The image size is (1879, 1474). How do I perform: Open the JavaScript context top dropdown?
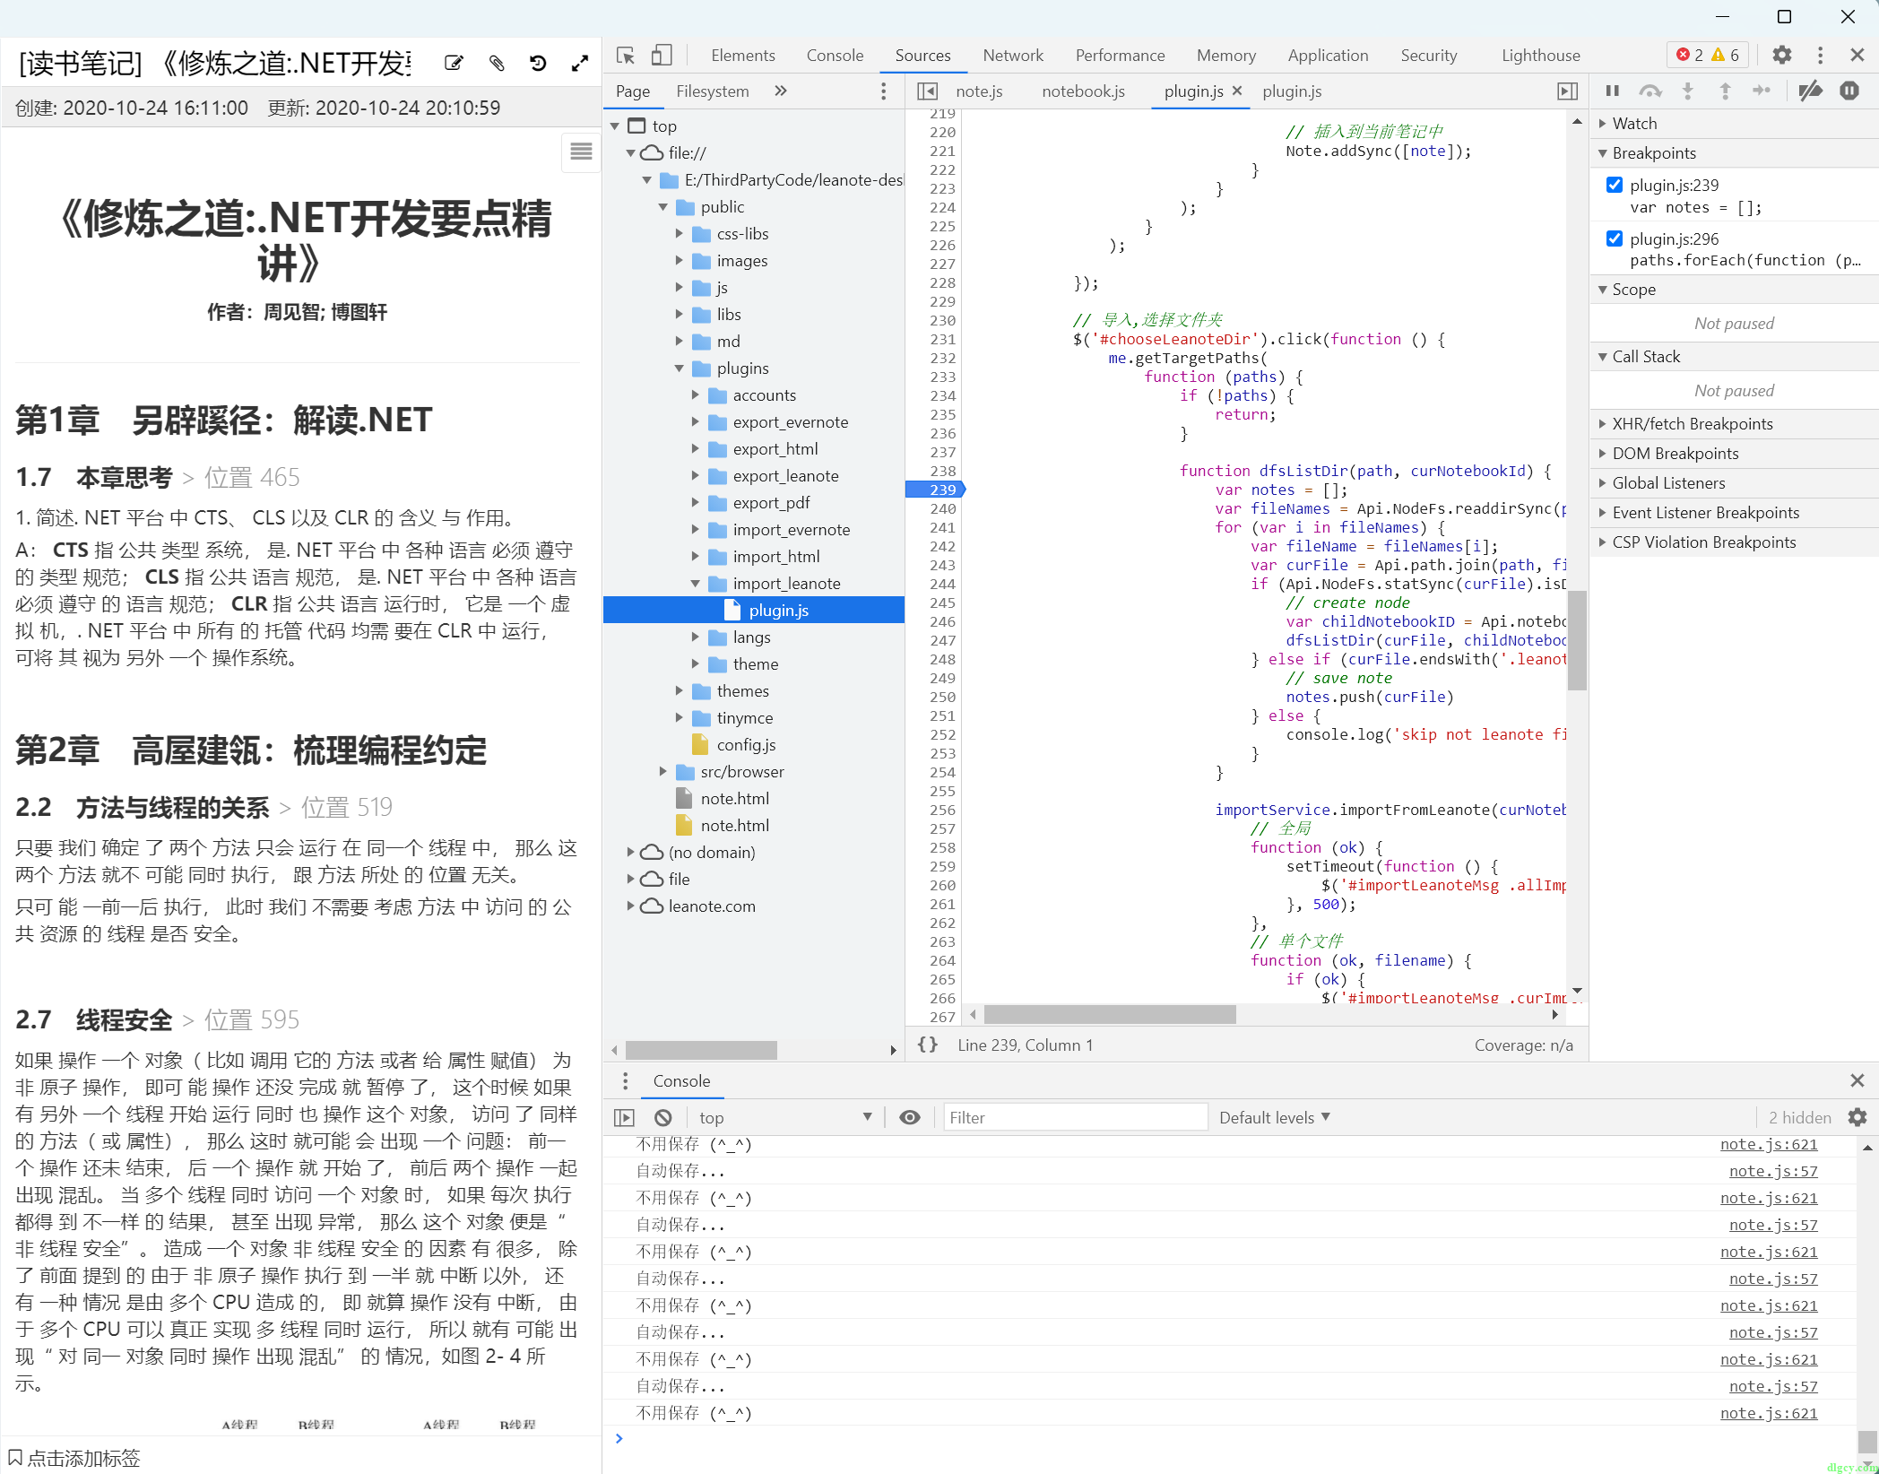point(785,1118)
